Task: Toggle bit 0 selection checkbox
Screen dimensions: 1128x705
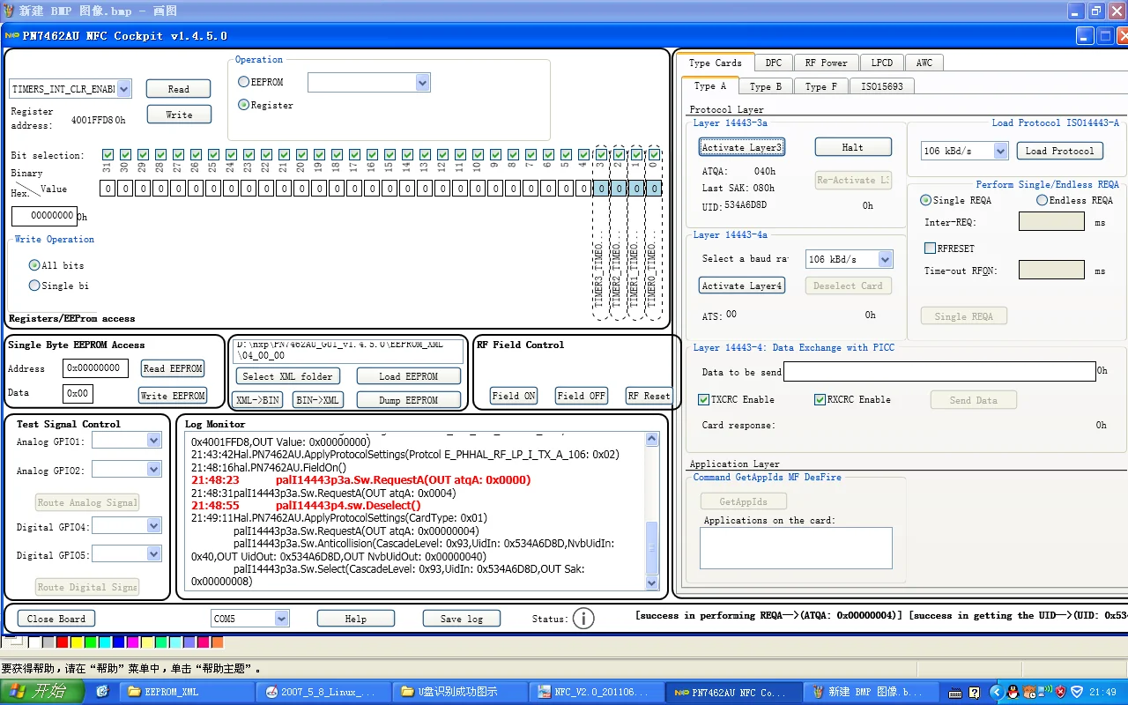Action: tap(654, 155)
